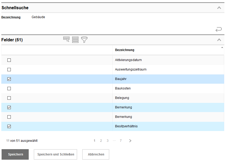Collapse the Schnellsuche section

pos(219,8)
